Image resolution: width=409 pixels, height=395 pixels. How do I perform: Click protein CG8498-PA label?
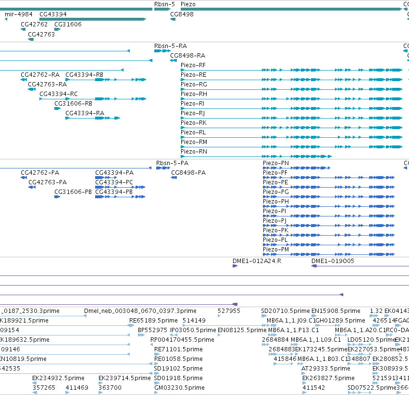188,173
